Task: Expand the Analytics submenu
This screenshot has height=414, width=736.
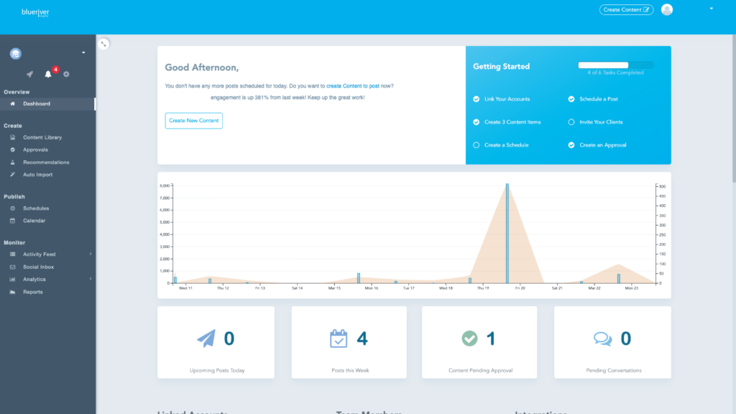Action: (90, 279)
